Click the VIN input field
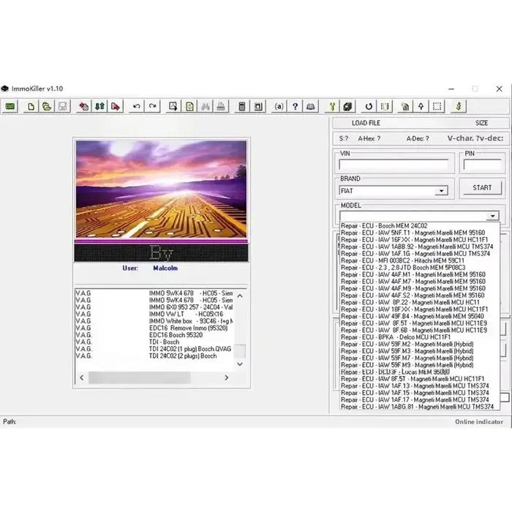Screen dimensions: 512x512 pyautogui.click(x=394, y=165)
